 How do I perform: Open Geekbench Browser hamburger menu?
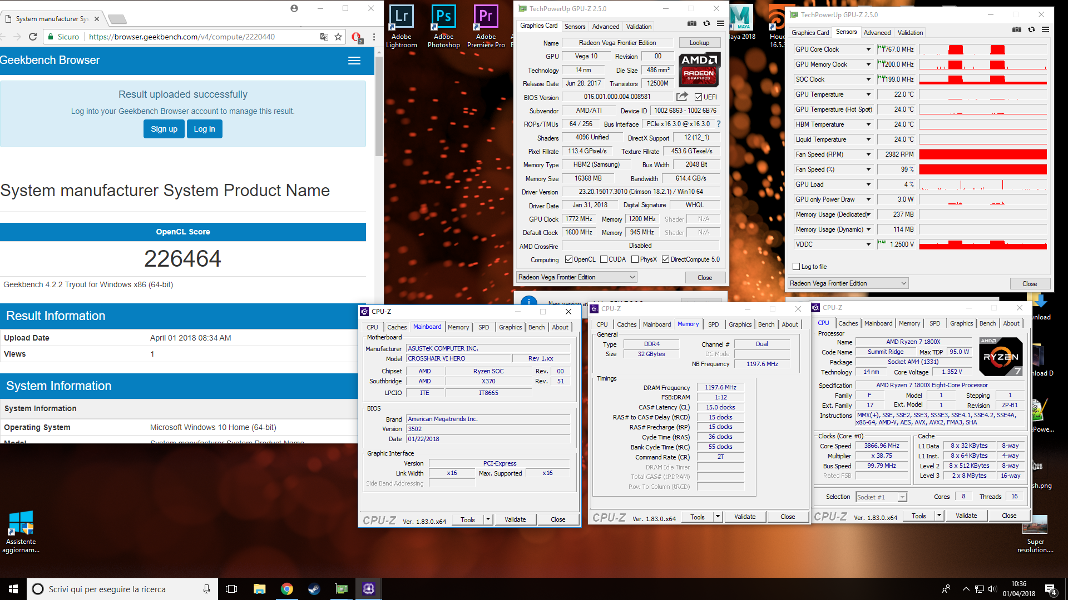point(354,61)
